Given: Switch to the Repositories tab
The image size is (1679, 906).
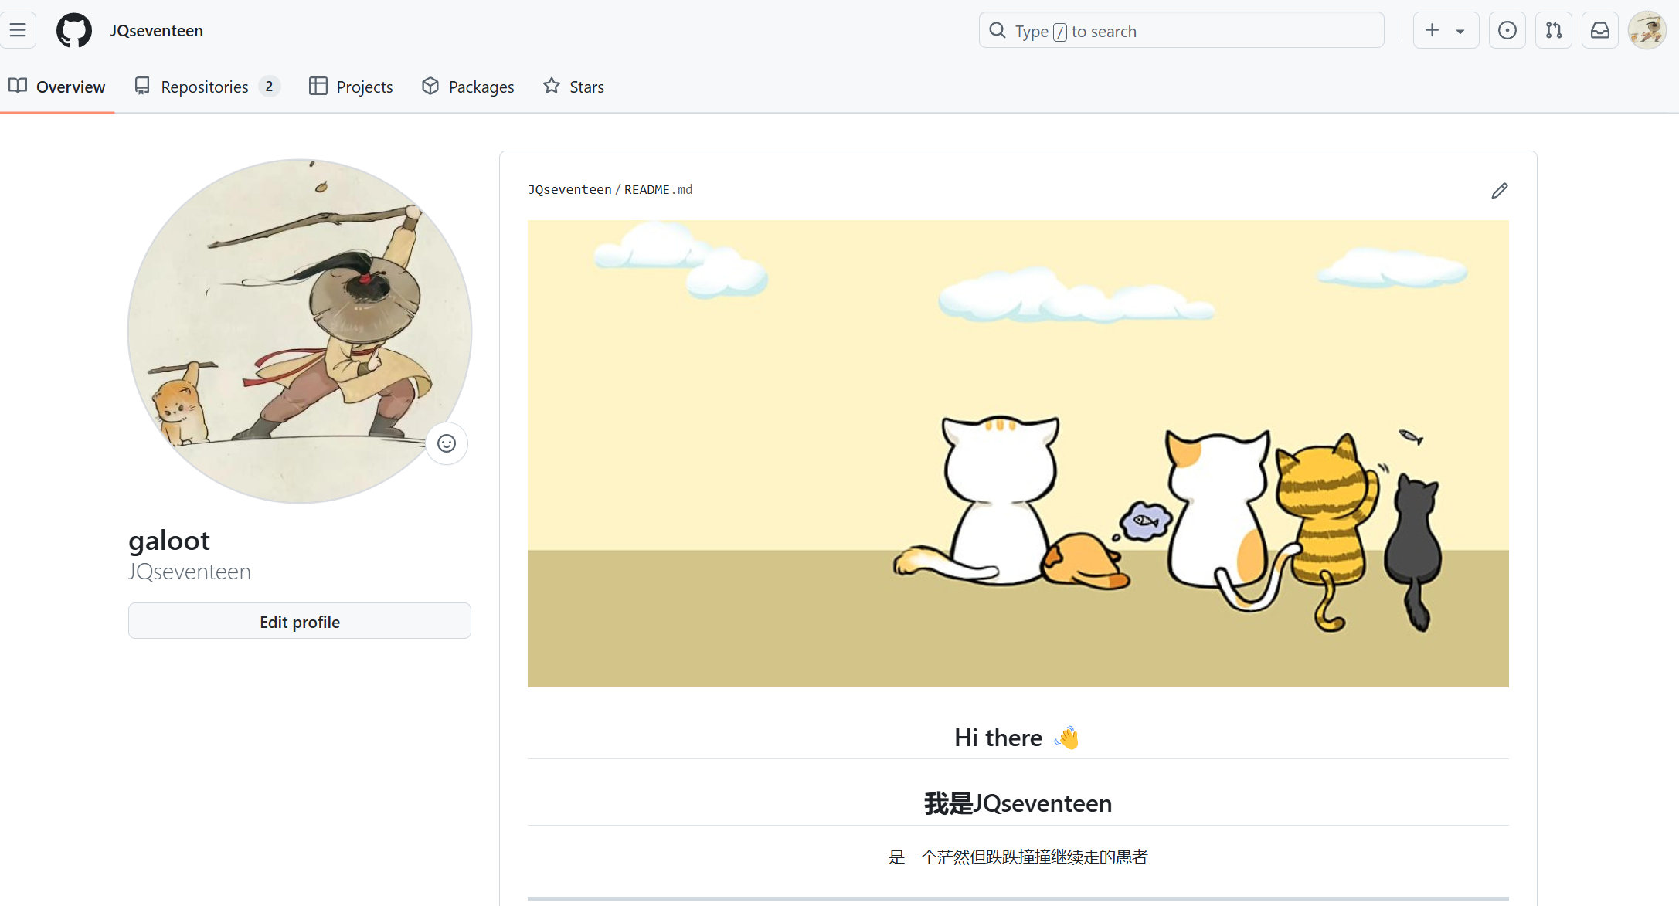Looking at the screenshot, I should click(205, 87).
